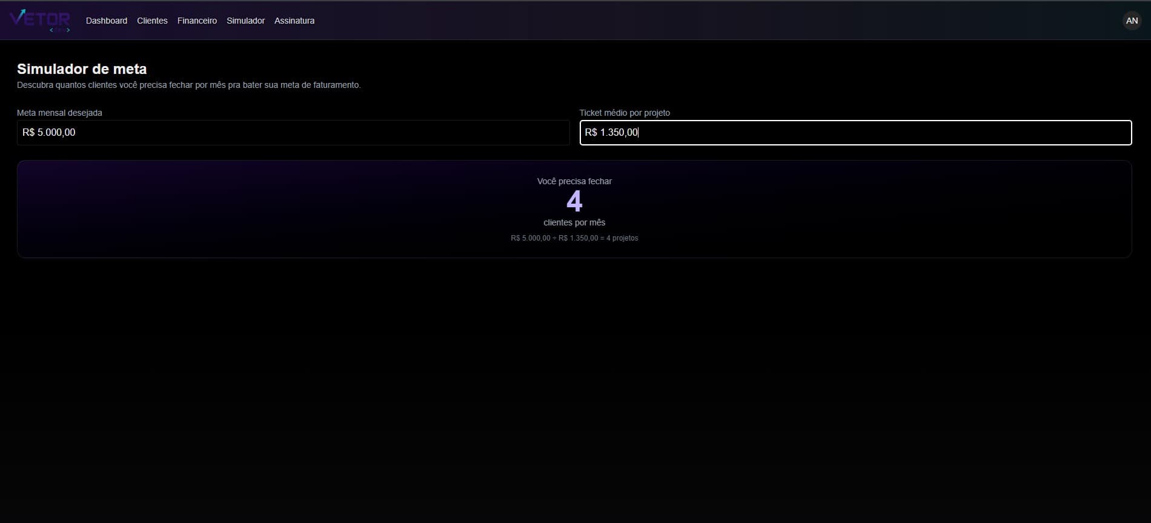Click the description text under the heading
This screenshot has width=1151, height=523.
click(x=189, y=85)
